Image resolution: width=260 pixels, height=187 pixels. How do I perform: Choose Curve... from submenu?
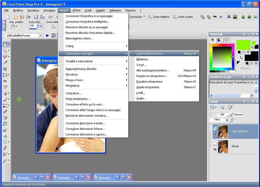pyautogui.click(x=164, y=65)
